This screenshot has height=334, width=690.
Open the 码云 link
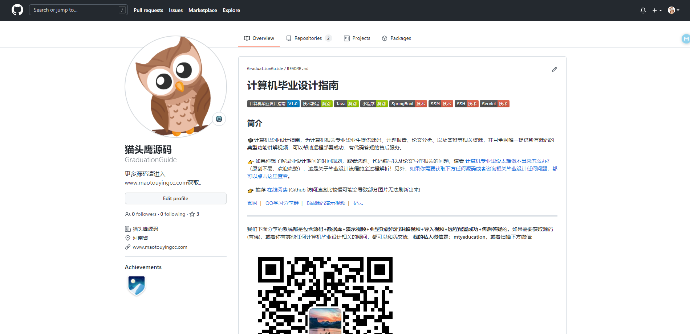pyautogui.click(x=358, y=203)
